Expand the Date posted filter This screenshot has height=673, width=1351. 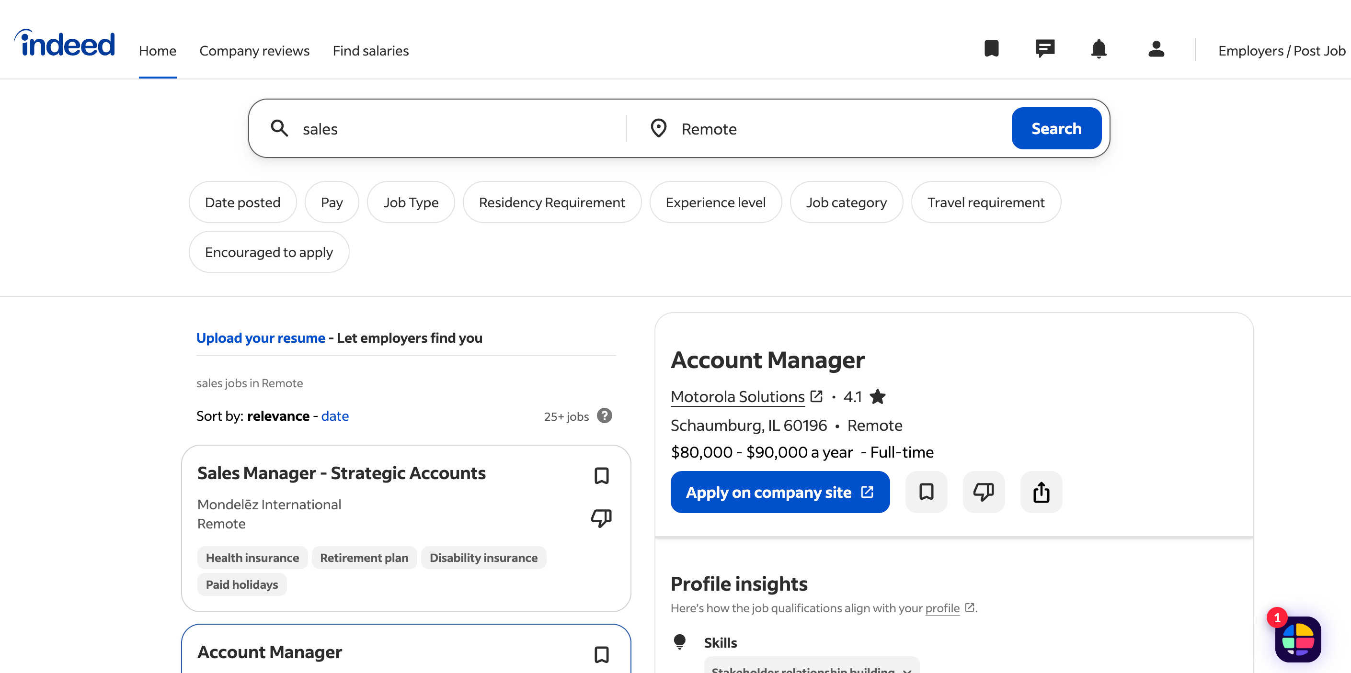pos(242,202)
